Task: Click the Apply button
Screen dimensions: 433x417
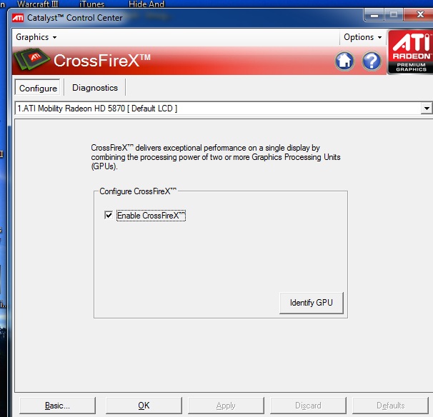Action: click(x=226, y=406)
